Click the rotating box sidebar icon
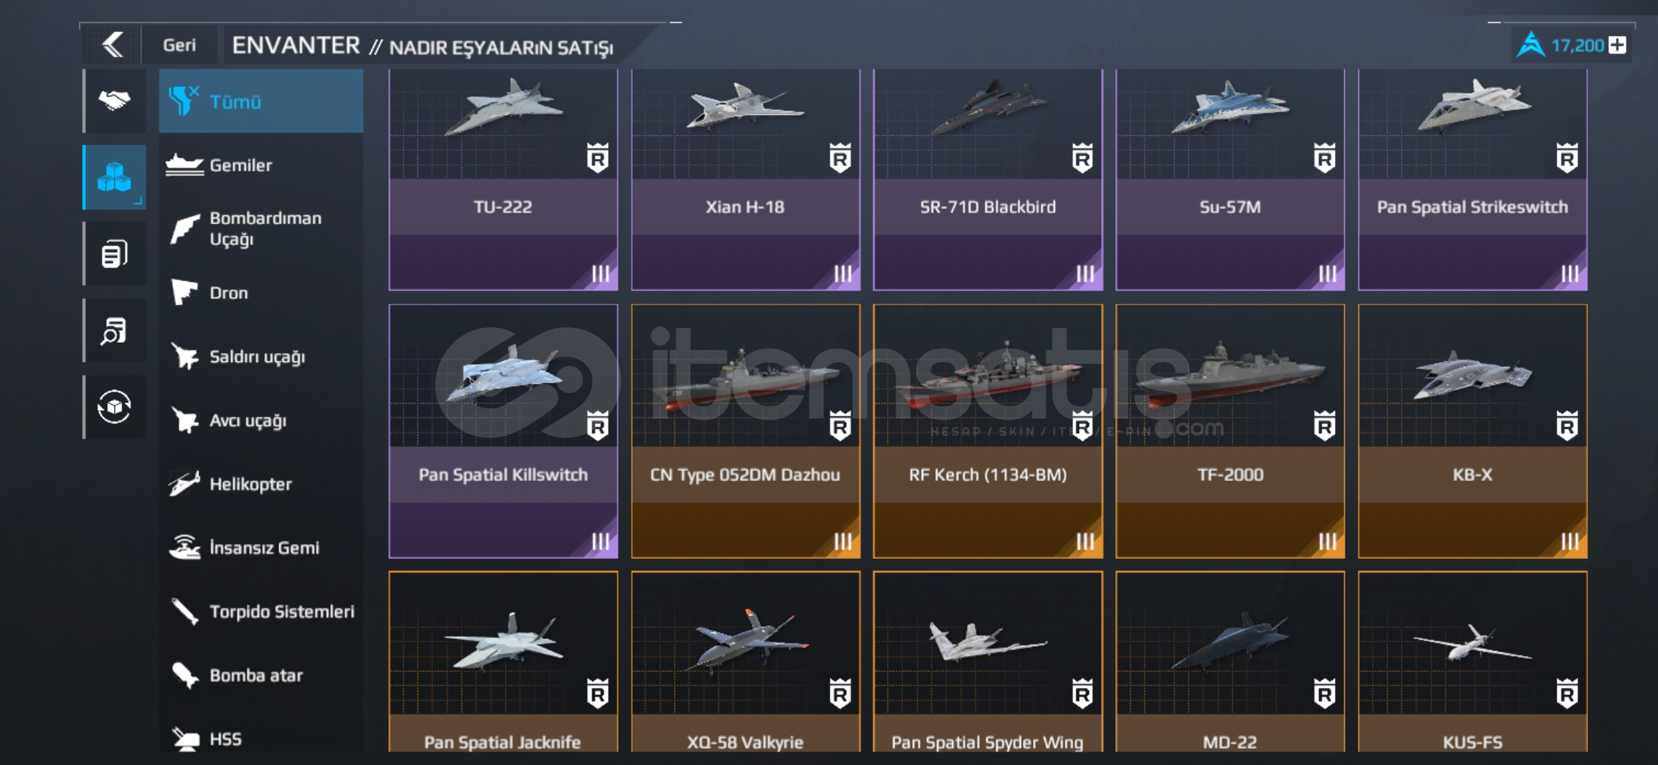 coord(114,407)
